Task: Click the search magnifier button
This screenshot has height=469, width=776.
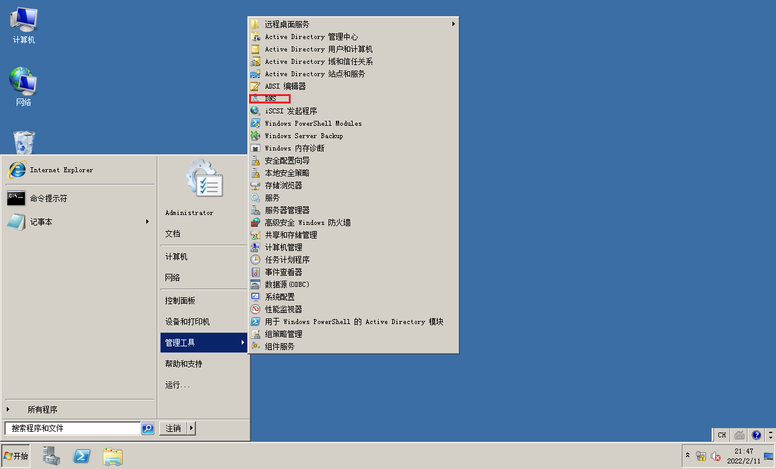Action: click(148, 428)
